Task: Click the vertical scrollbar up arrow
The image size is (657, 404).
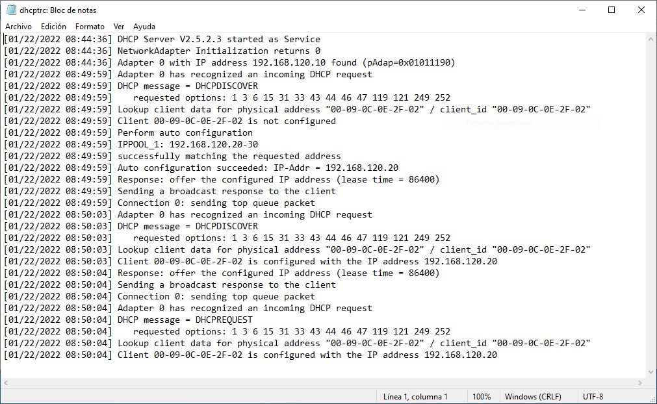Action: tap(651, 39)
